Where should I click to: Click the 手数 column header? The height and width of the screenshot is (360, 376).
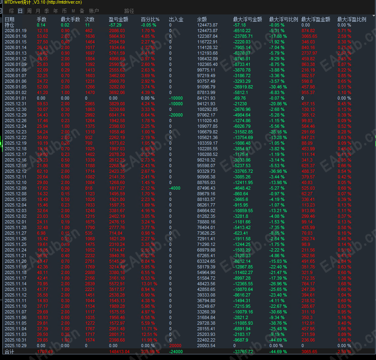(x=41, y=19)
